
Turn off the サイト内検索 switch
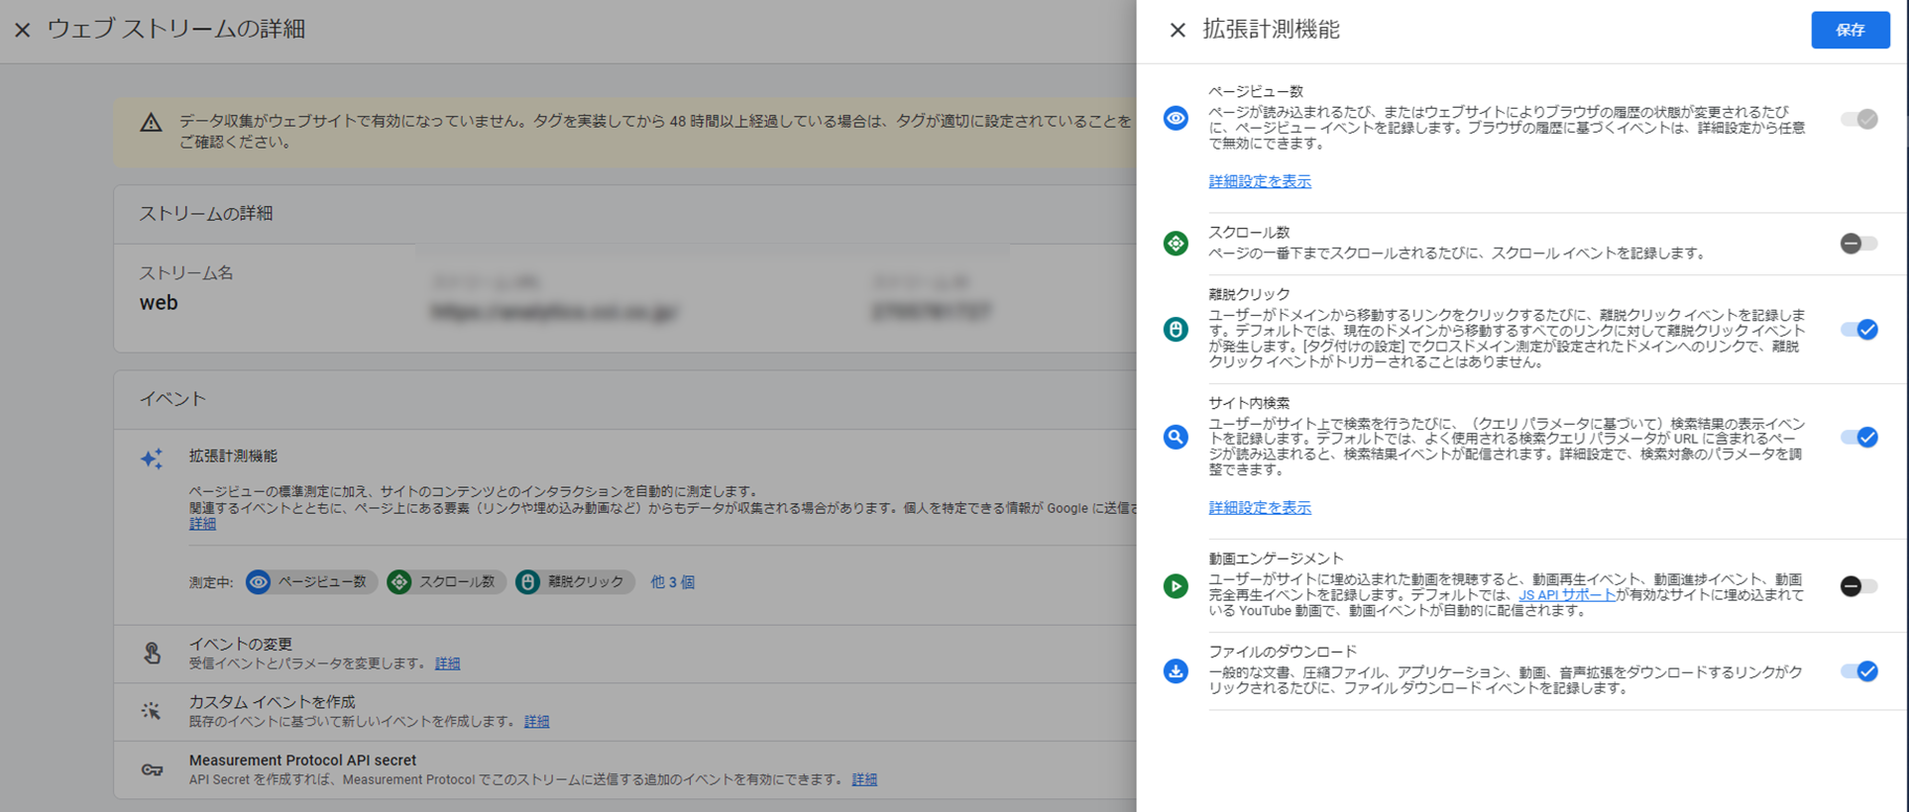pos(1858,437)
